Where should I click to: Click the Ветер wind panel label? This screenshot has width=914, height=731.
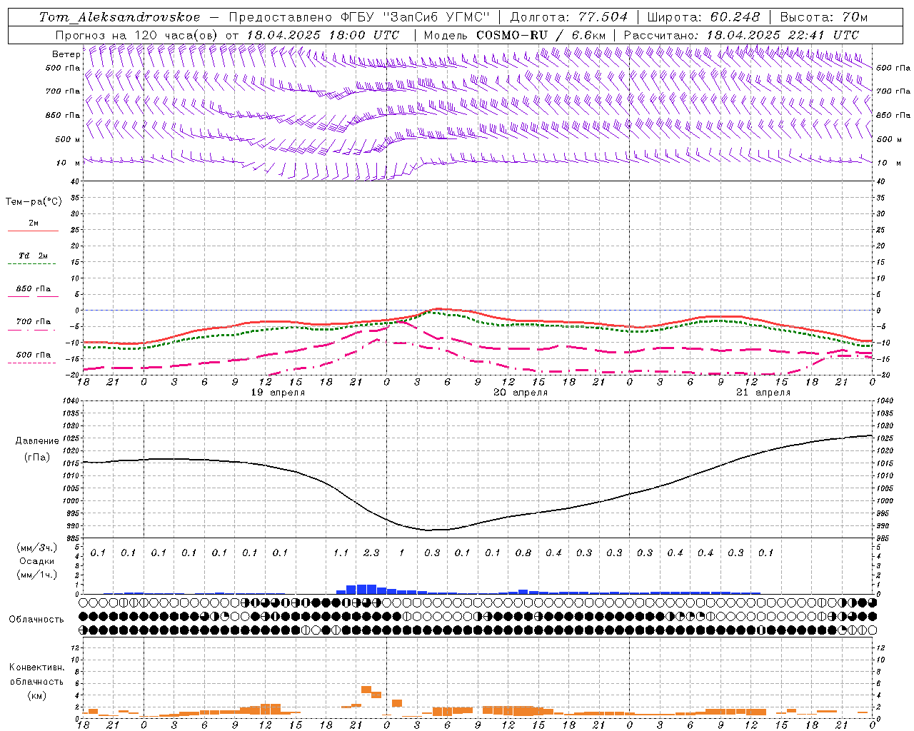point(66,54)
